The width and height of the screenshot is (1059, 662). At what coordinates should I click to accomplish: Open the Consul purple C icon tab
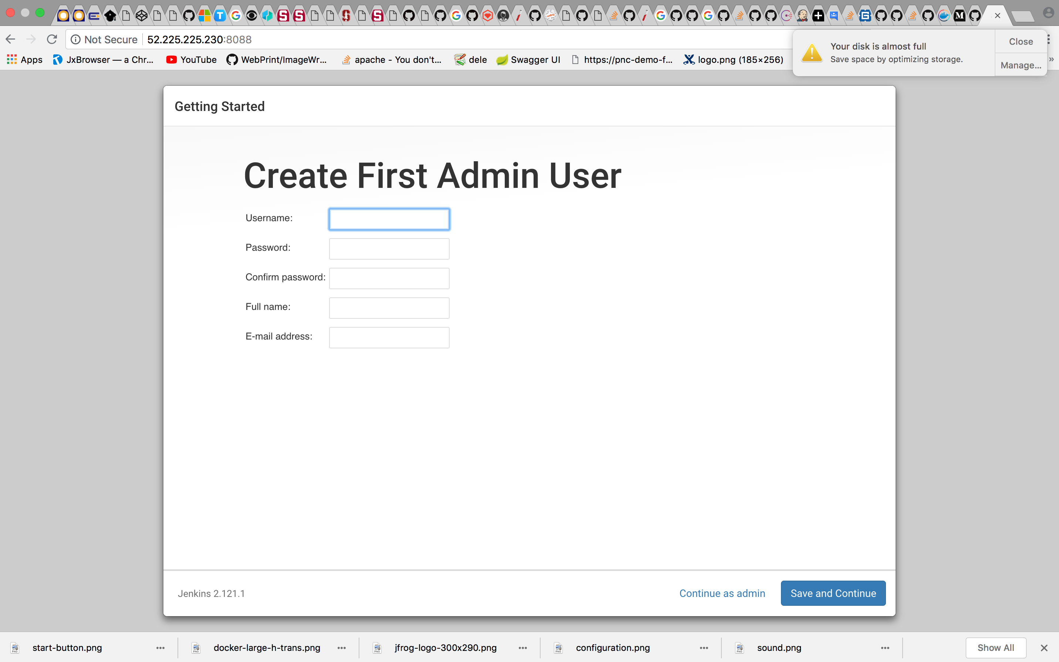[x=787, y=16]
